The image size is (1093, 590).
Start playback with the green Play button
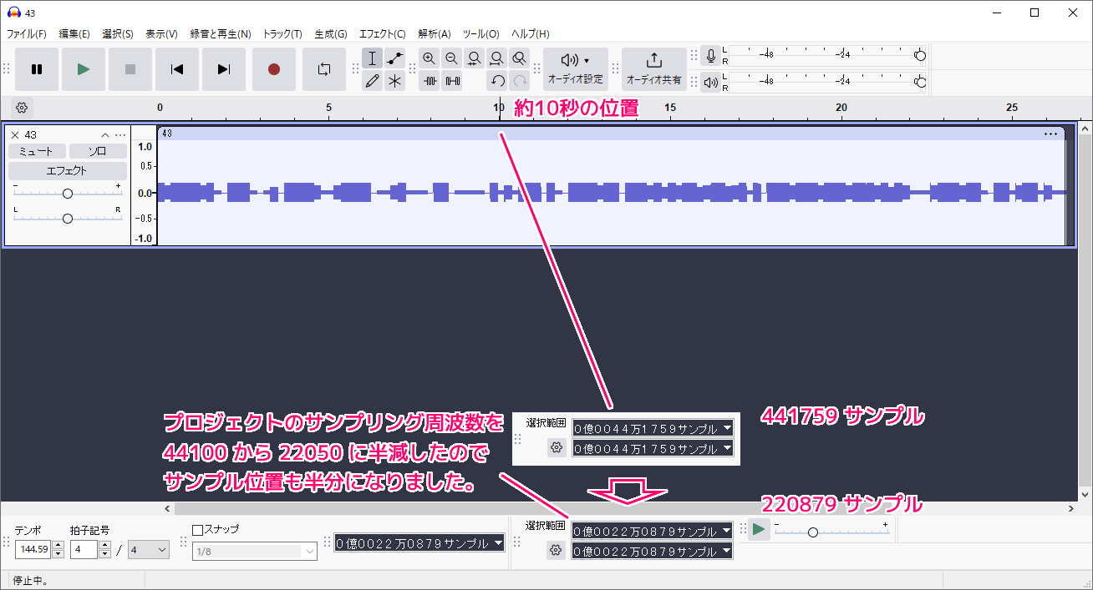tap(83, 69)
